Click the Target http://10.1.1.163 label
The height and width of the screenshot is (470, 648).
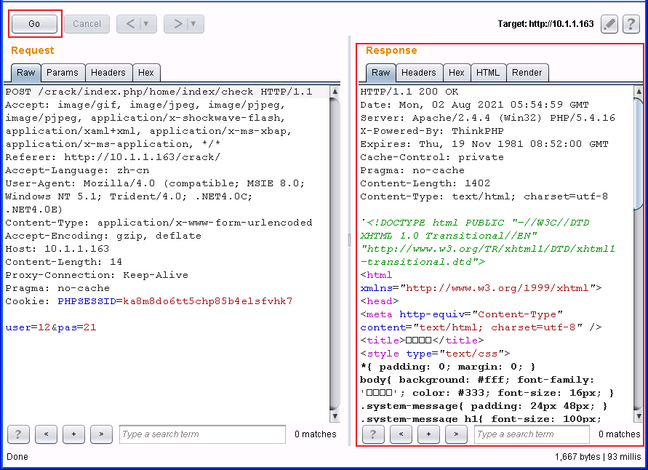[x=545, y=24]
